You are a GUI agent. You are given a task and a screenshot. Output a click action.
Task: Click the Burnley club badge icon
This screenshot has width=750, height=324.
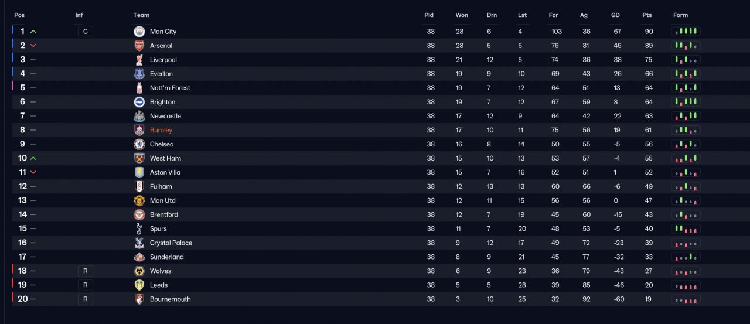pyautogui.click(x=139, y=130)
